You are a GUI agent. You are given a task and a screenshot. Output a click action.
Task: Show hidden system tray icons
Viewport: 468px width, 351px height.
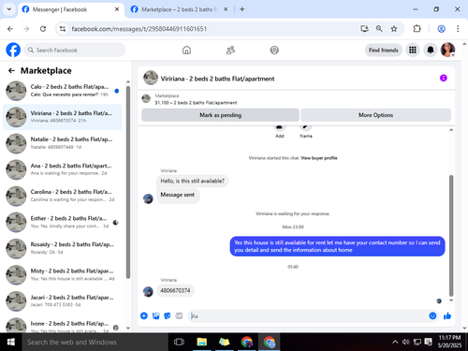click(395, 343)
